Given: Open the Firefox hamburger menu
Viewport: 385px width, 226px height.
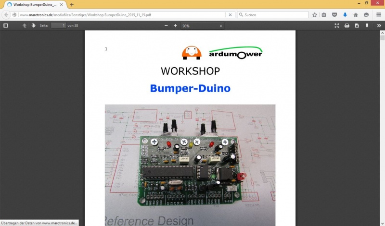Looking at the screenshot, I should (x=379, y=15).
